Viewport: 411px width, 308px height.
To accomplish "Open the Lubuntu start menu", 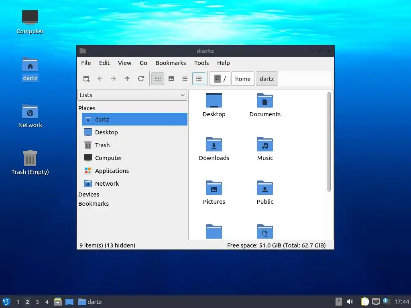I will [x=6, y=302].
